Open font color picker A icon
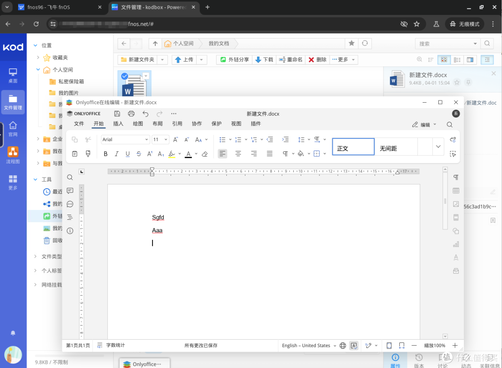This screenshot has width=502, height=368. (x=189, y=154)
